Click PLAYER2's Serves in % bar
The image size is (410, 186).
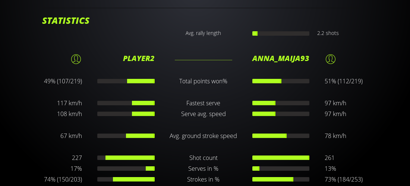[126, 169]
